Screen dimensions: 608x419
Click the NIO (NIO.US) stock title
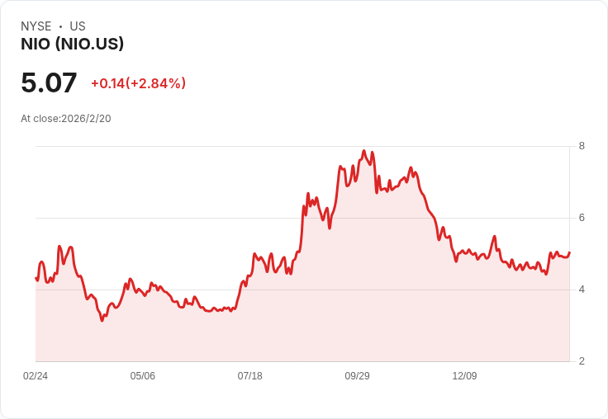[x=73, y=44]
